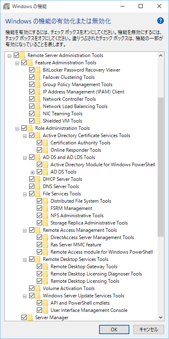Click folder icon of BitLocker Password Recovery Viewer
Screen dimensions: 169x339
[x=38, y=70]
